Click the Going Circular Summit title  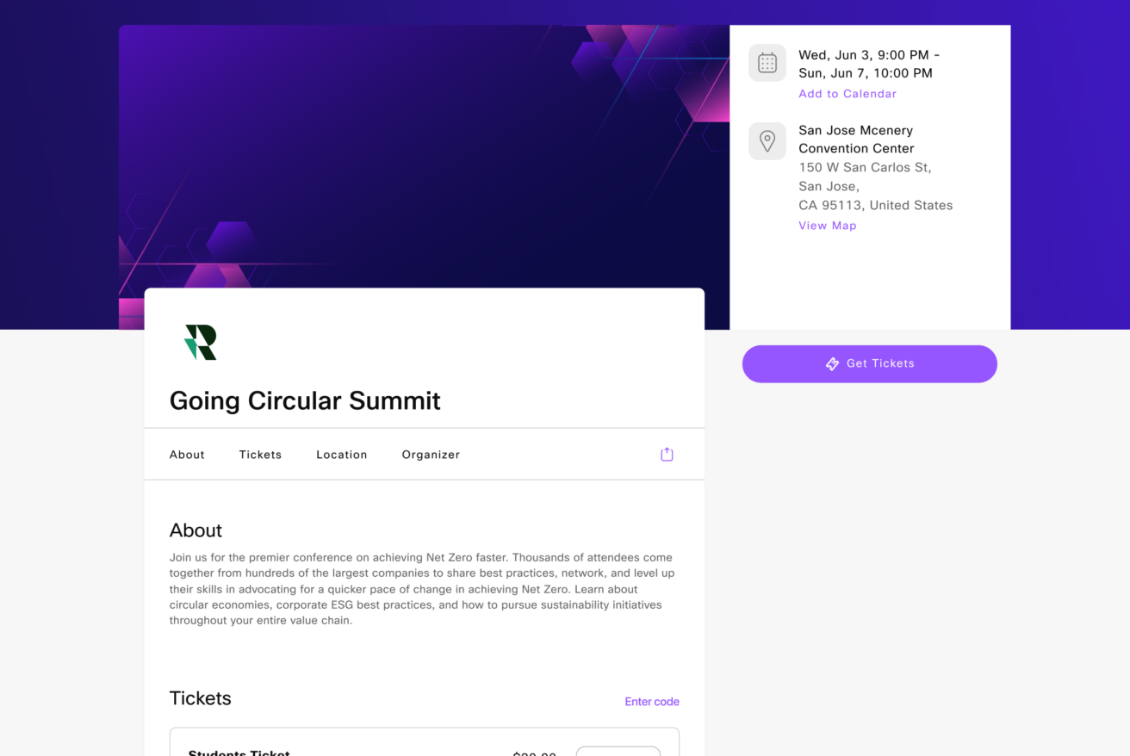click(x=305, y=400)
